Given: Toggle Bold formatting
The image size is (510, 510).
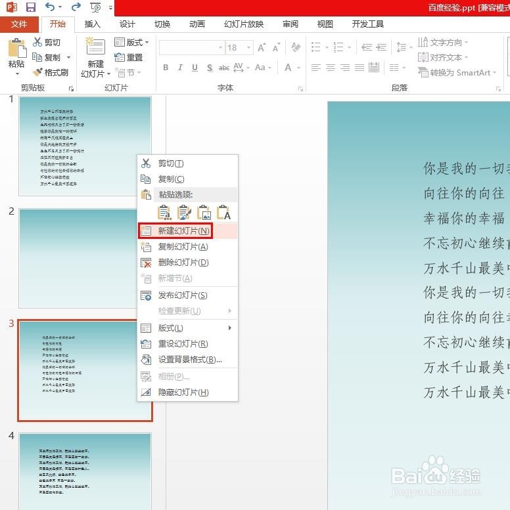Looking at the screenshot, I should pos(166,68).
